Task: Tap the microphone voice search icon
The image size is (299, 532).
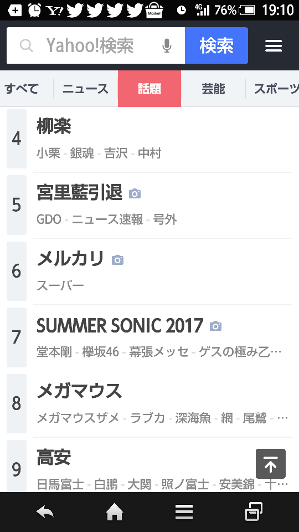Action: click(x=167, y=45)
